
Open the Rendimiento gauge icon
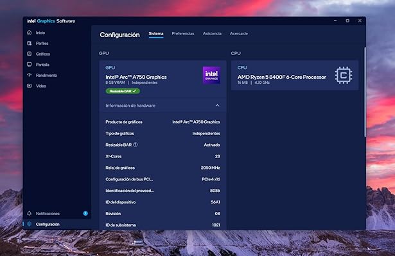coord(29,75)
